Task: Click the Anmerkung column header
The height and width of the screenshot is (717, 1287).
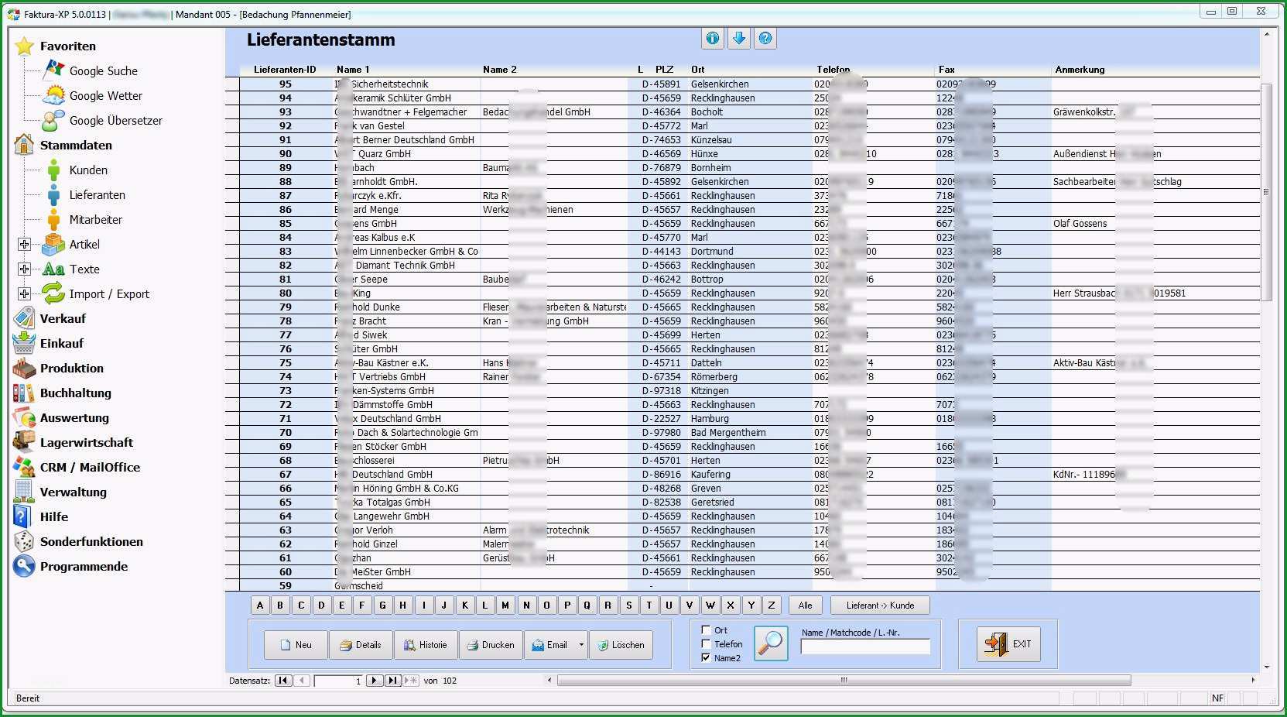Action: click(x=1080, y=69)
